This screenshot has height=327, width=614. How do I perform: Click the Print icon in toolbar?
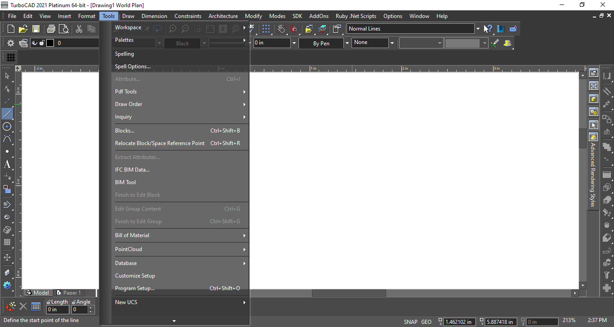point(51,29)
